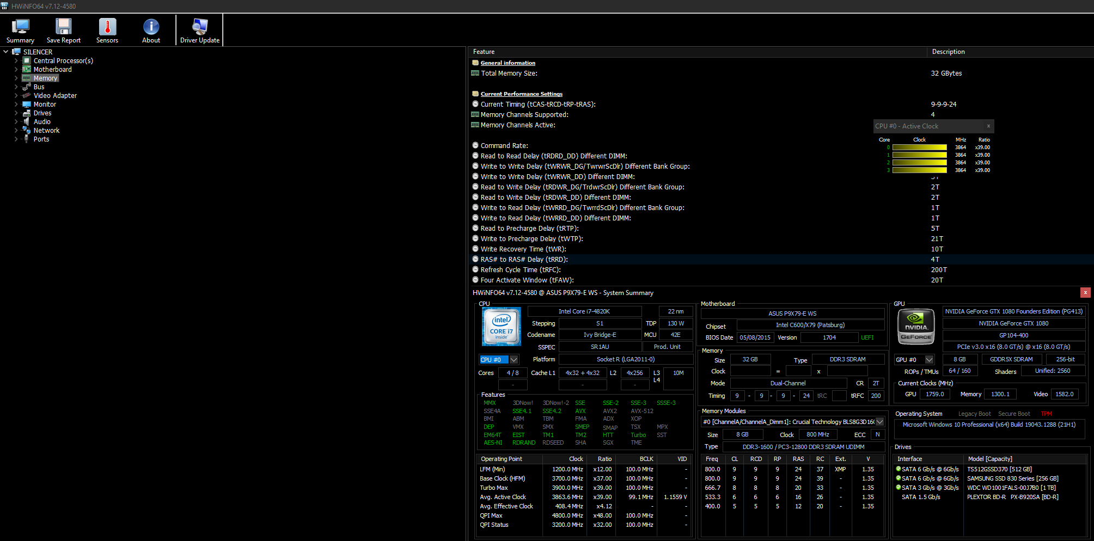Click the status dot beside WDC WD1001FALS drive
The width and height of the screenshot is (1094, 541).
899,487
